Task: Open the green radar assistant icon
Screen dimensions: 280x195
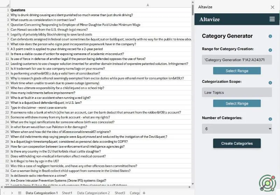Action: (x=267, y=183)
